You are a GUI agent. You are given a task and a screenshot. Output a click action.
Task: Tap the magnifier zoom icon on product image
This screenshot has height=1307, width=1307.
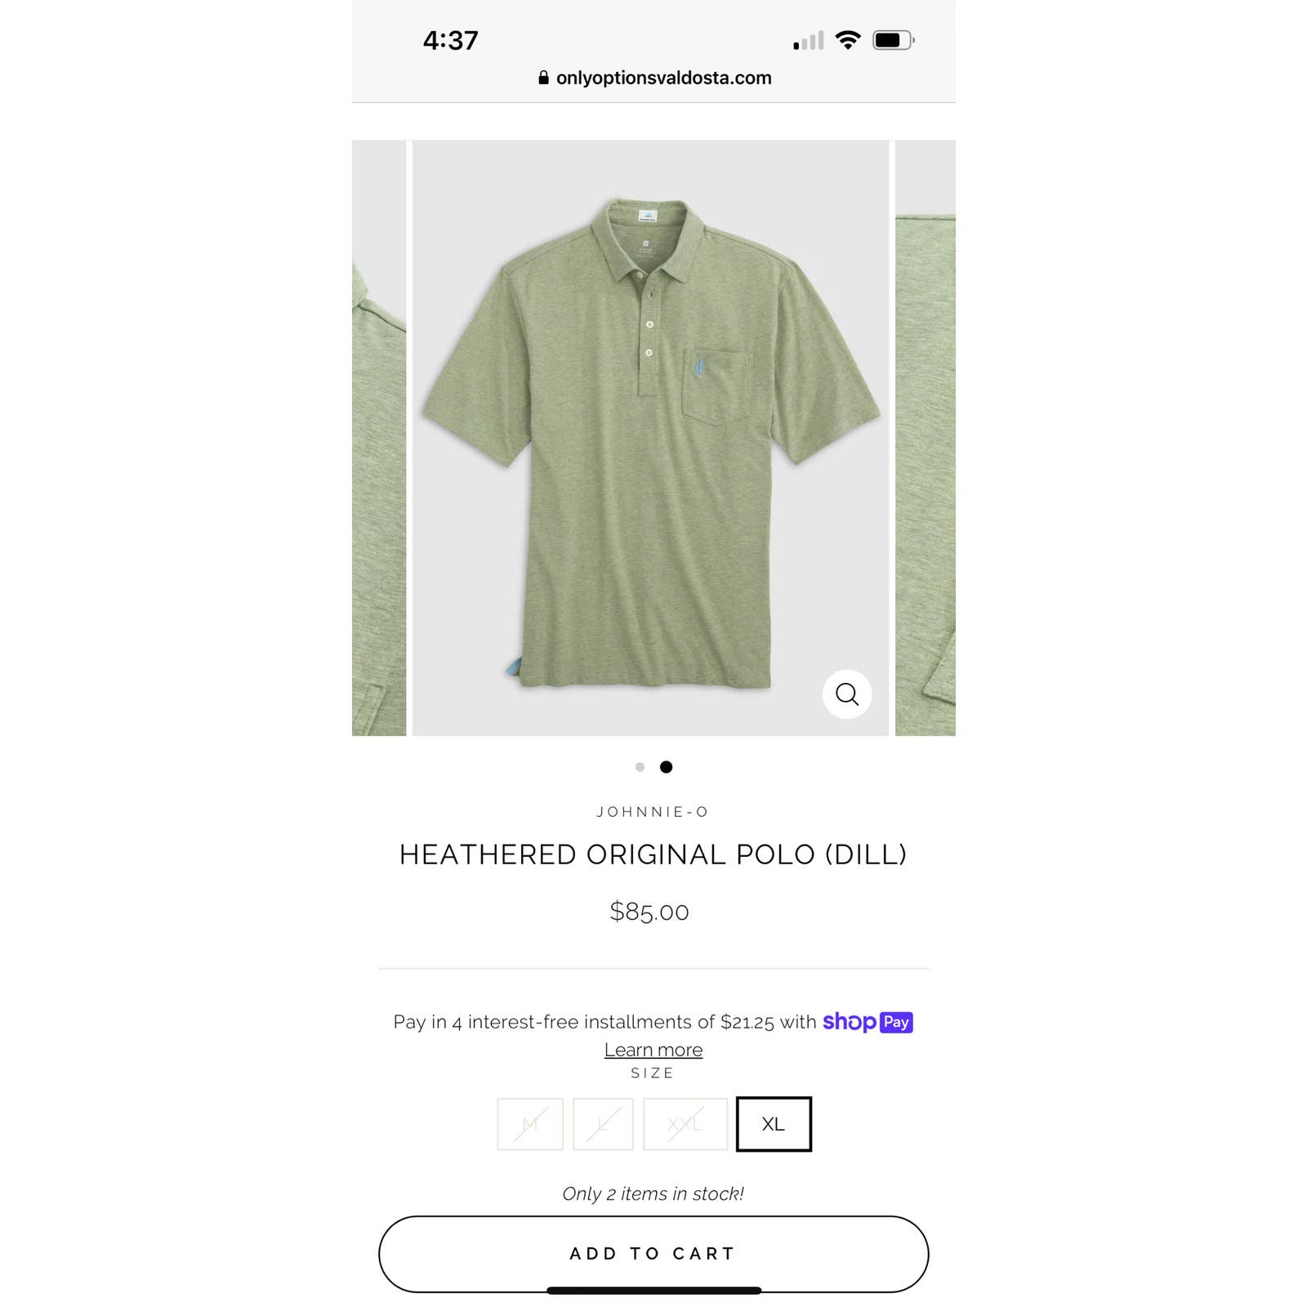click(x=847, y=694)
